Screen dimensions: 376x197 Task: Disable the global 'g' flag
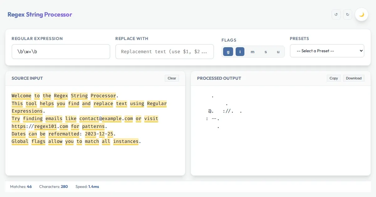pos(228,52)
